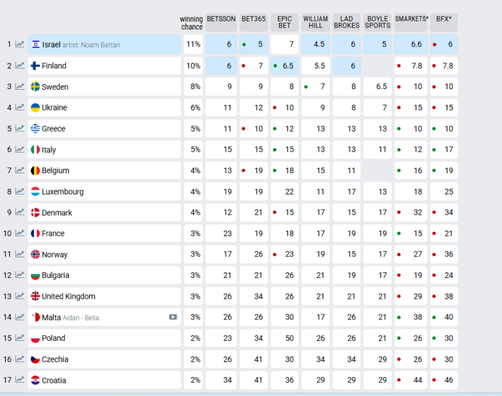The height and width of the screenshot is (396, 502).
Task: Open the chart icon for Denmark's row
Action: click(x=20, y=213)
